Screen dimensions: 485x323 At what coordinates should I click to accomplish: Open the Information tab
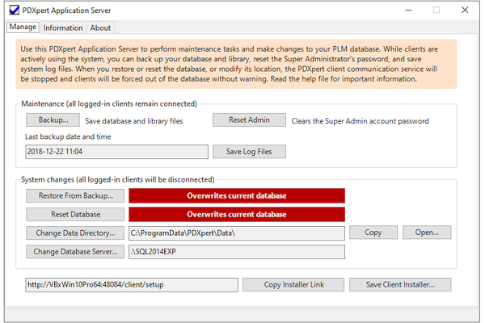(63, 27)
